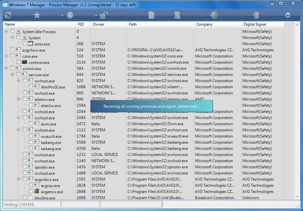Click the Open Folder toolbar icon
Screen dimensions: 303x211
point(177,15)
